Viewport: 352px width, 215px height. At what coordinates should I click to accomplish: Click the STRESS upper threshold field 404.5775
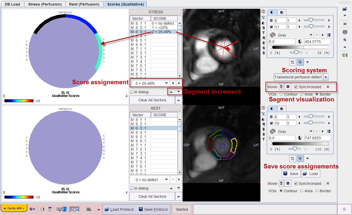coord(317,42)
